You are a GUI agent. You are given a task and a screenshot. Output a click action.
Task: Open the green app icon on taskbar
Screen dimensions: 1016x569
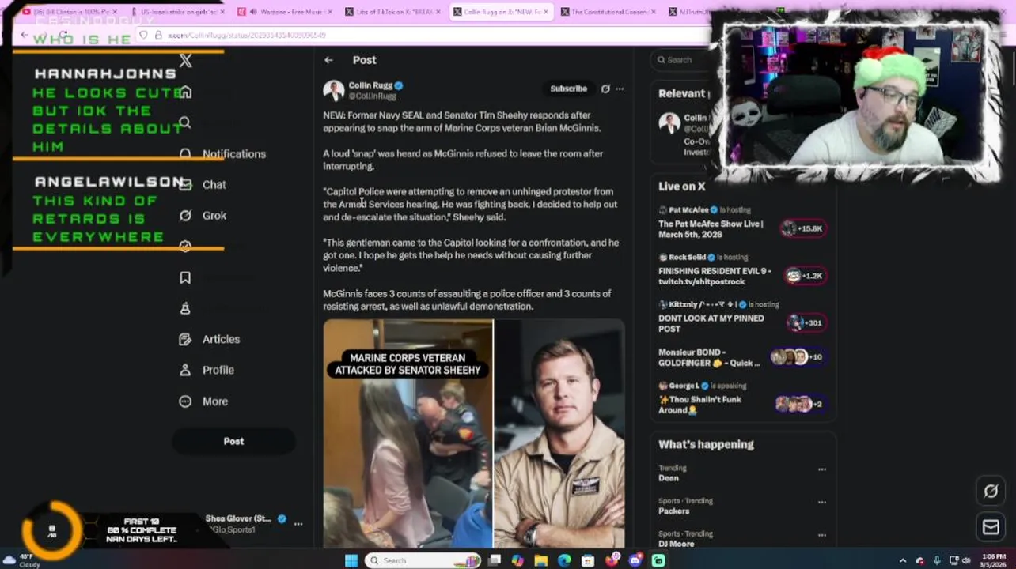(658, 561)
